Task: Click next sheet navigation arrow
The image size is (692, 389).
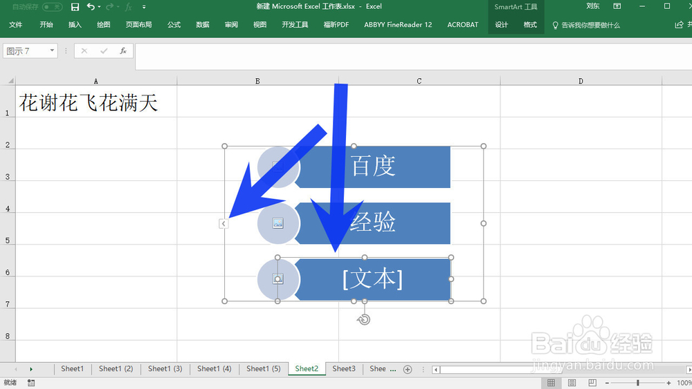Action: (x=31, y=369)
